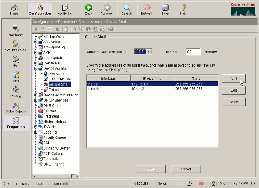The width and height of the screenshot is (259, 188).
Task: Expand the DHCP Services tree node
Action: coord(35,100)
